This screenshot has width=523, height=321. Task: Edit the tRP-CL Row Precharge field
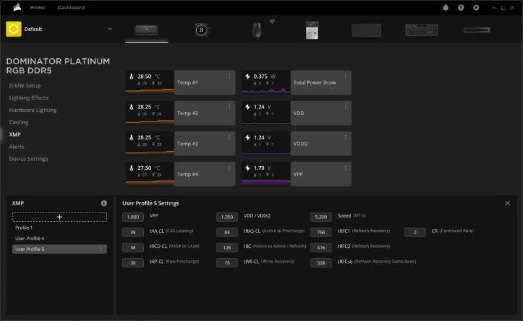pos(133,263)
